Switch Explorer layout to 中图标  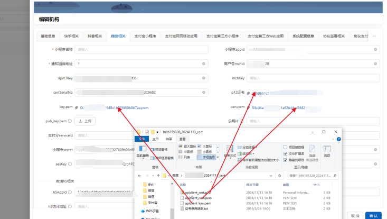(x=186, y=152)
